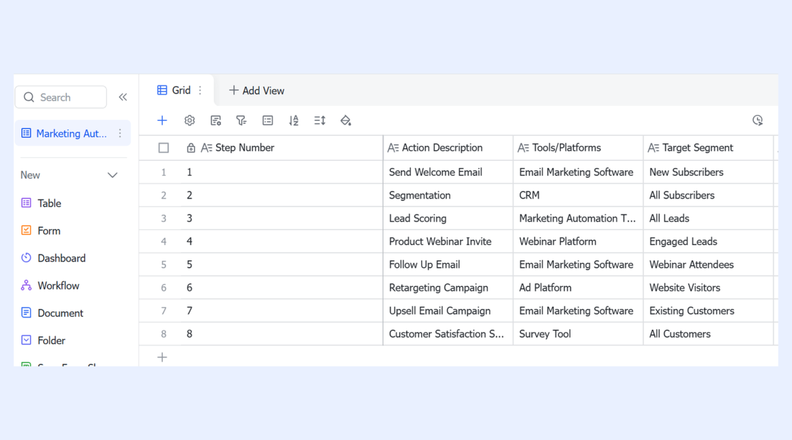Select the Marketing Automation T... cell

tap(578, 218)
